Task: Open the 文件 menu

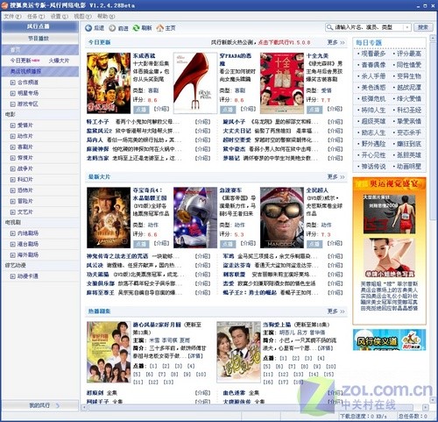Action: (12, 17)
